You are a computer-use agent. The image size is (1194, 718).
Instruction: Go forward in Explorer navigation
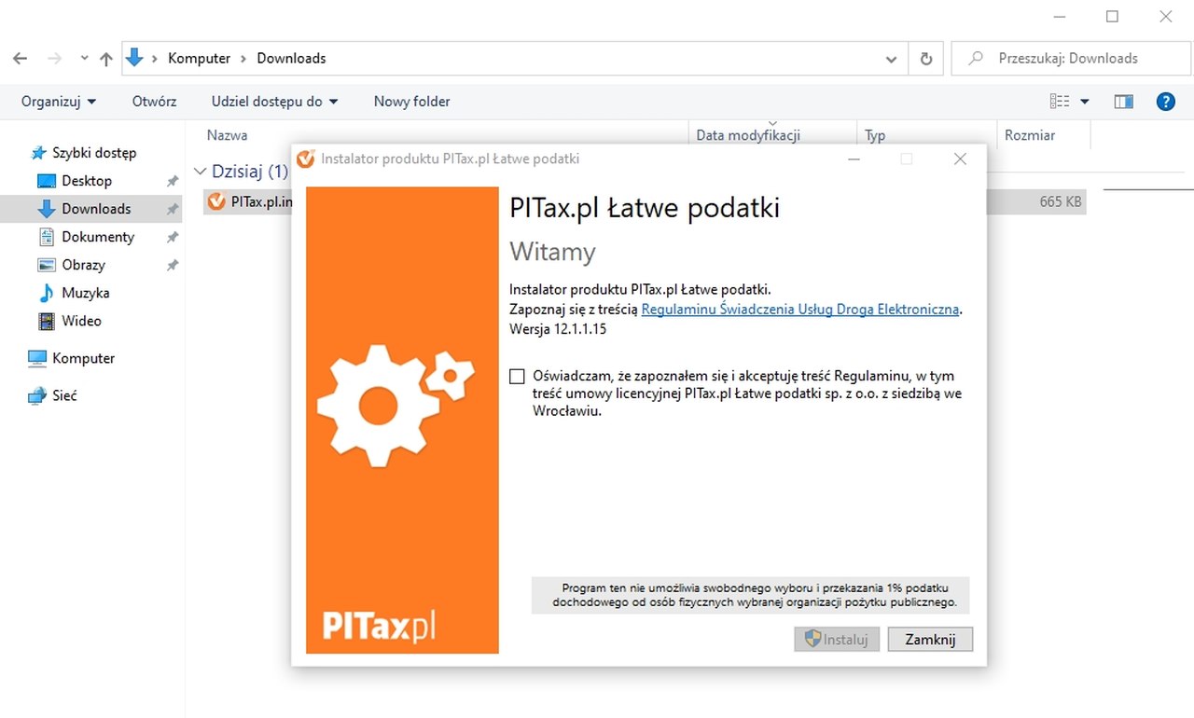point(54,58)
